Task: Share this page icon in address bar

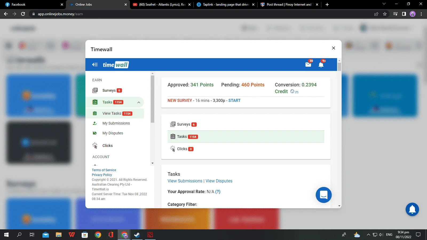Action: [376, 14]
